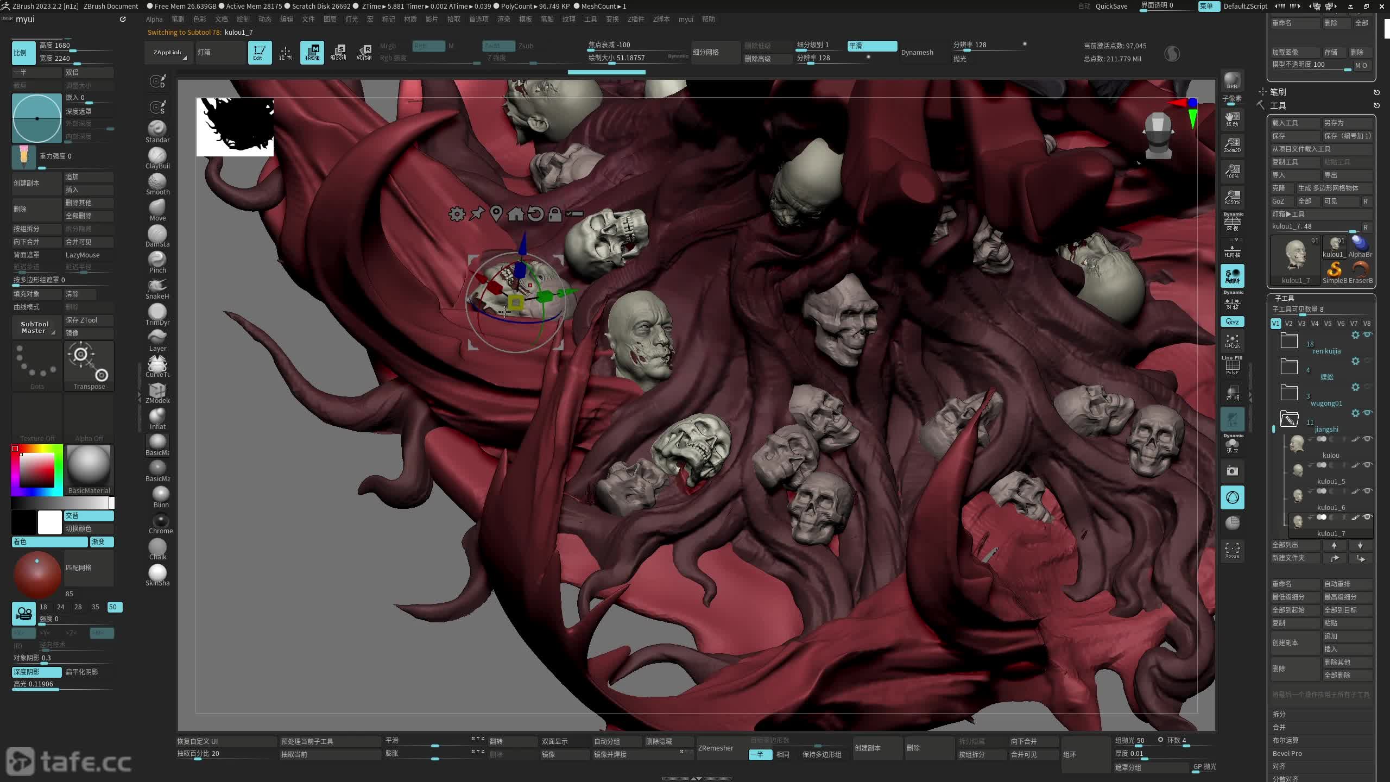Viewport: 1390px width, 782px height.
Task: Hide the kulou1_5 subtool eye
Action: point(1368,465)
